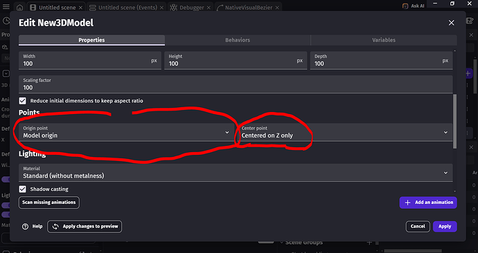Expand the Material dropdown
The height and width of the screenshot is (253, 478).
[236, 173]
